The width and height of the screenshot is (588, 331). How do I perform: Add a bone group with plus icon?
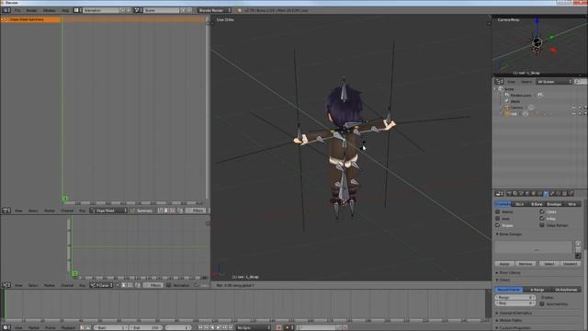(578, 244)
